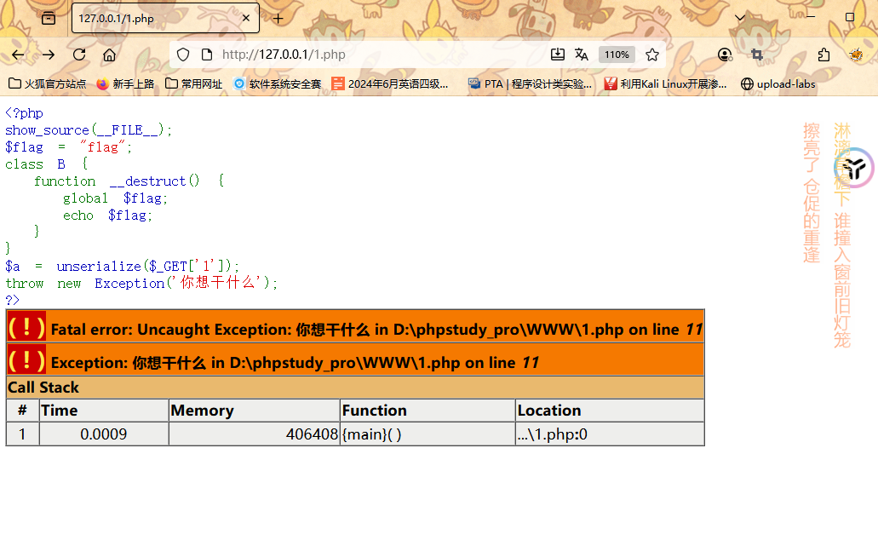The width and height of the screenshot is (878, 540).
Task: Open the Firefox home page
Action: (109, 55)
